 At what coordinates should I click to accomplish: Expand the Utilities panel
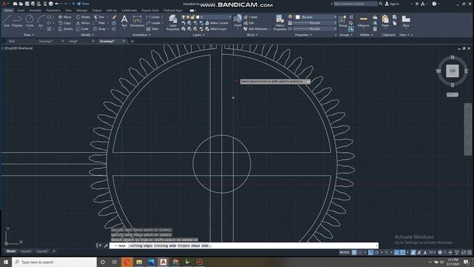click(x=366, y=35)
